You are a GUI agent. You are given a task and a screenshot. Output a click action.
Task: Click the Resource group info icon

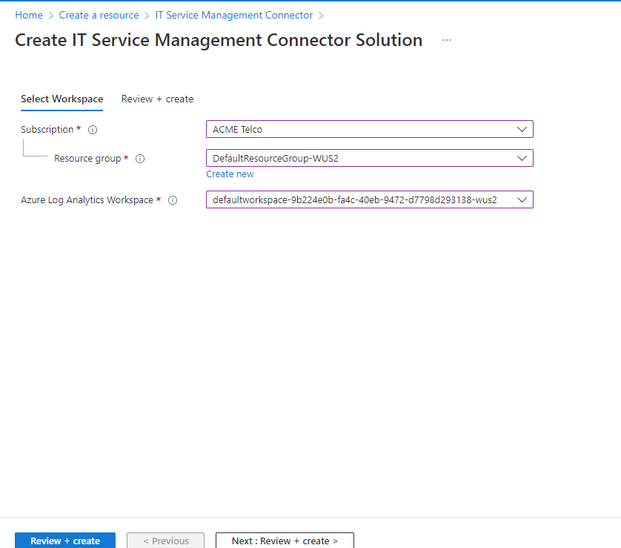(140, 159)
